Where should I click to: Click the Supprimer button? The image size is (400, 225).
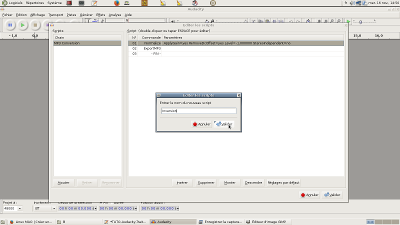pyautogui.click(x=206, y=182)
